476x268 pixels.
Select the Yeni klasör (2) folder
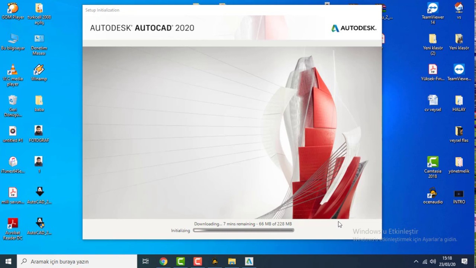pos(433,45)
